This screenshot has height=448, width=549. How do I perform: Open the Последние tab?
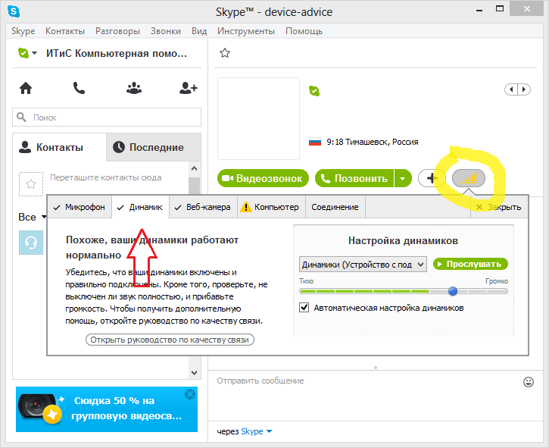click(154, 147)
